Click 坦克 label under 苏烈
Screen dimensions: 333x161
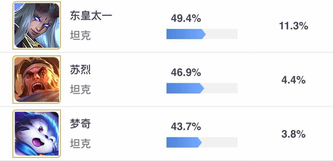pos(80,89)
